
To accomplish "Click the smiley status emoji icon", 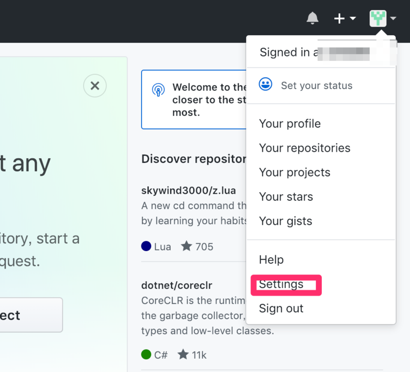I will pos(265,84).
